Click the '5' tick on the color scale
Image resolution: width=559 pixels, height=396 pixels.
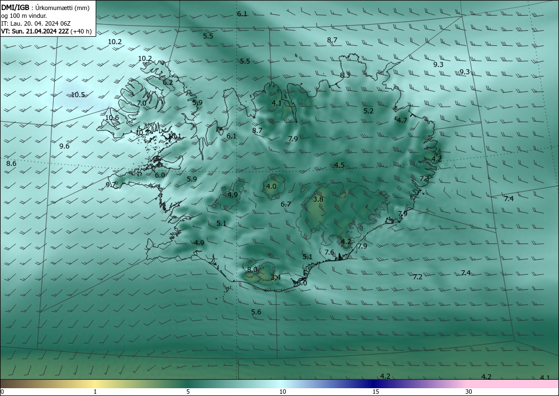[x=188, y=392]
